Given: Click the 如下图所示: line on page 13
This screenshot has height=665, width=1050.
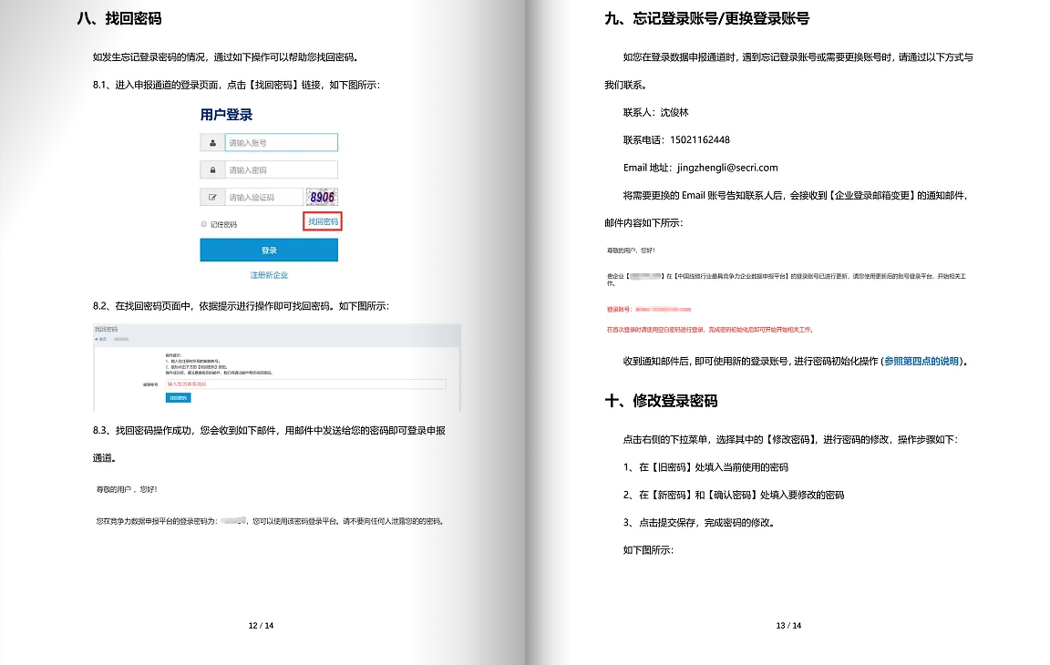Looking at the screenshot, I should [648, 550].
